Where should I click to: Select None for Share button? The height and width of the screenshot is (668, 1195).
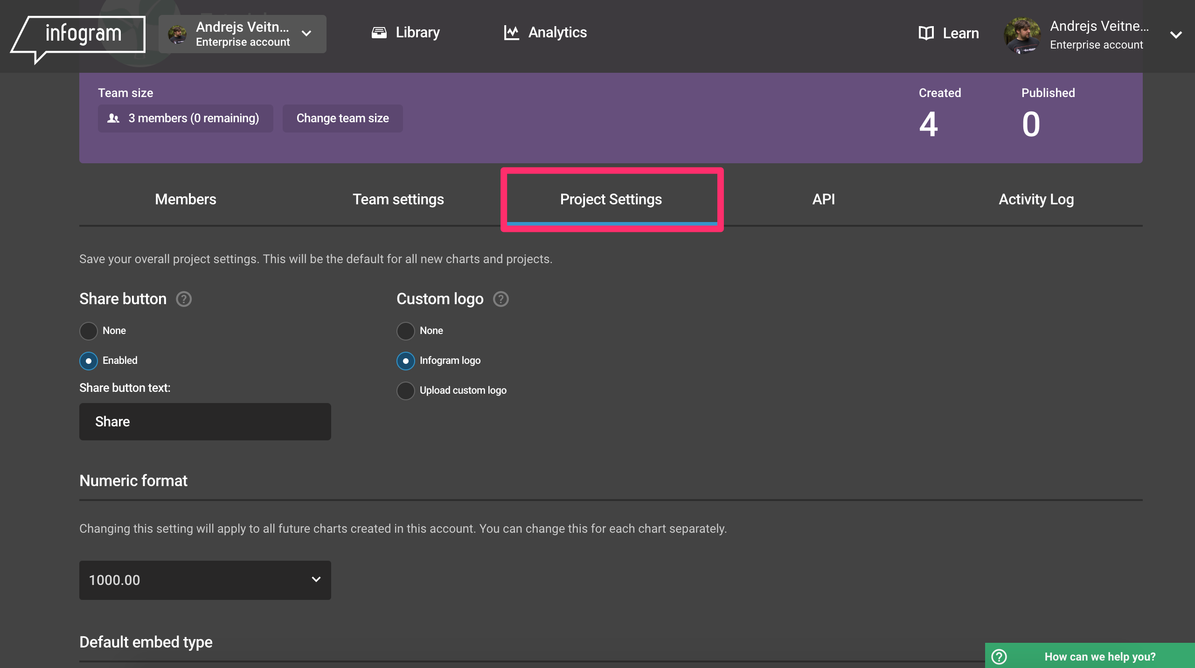(89, 331)
